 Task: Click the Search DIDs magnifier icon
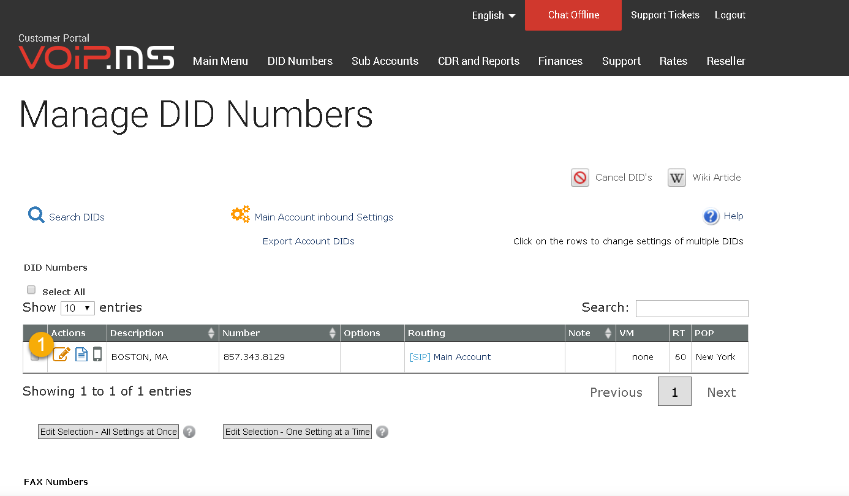(x=36, y=215)
